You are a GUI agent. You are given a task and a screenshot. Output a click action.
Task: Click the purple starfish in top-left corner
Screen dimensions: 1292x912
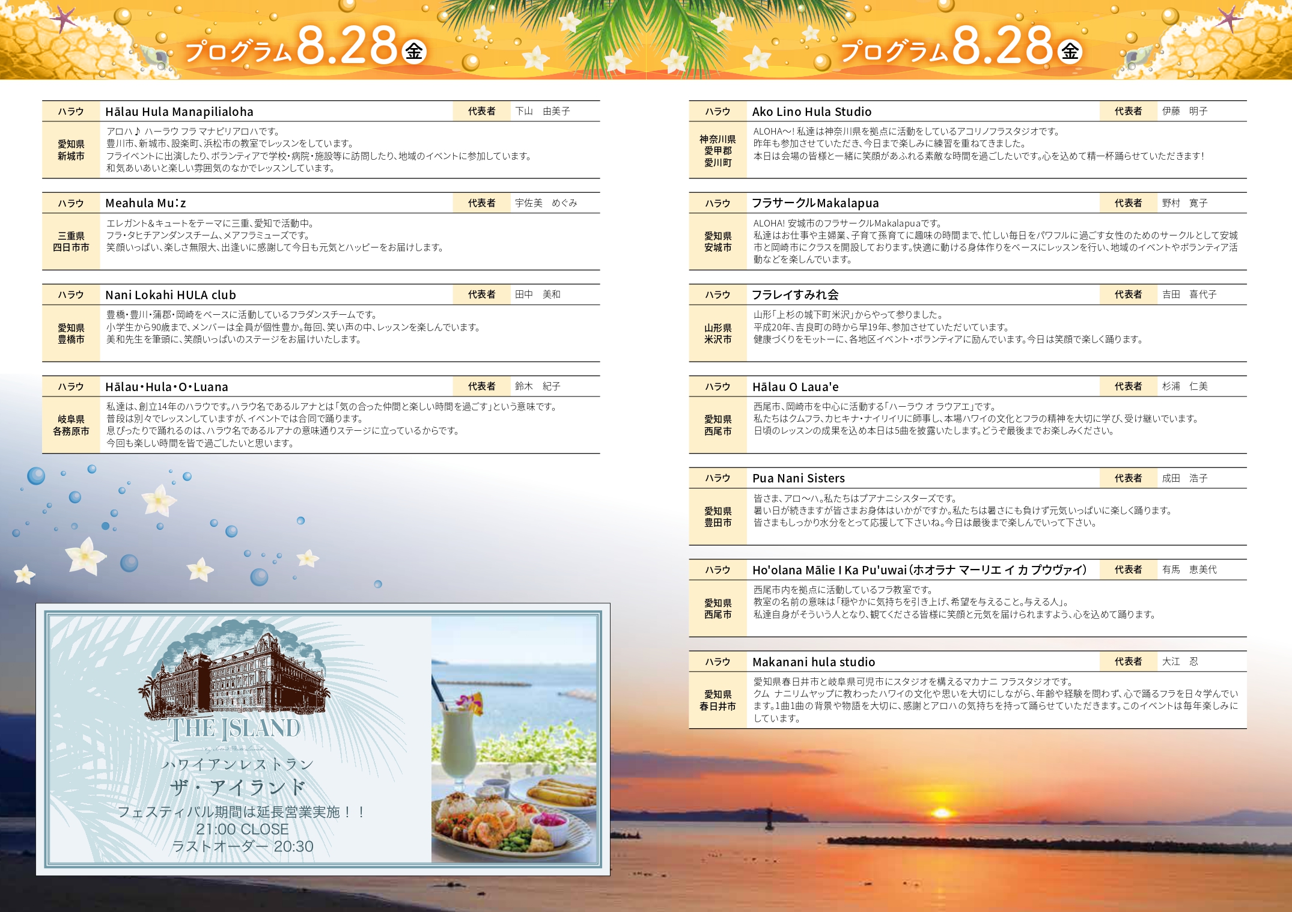click(x=63, y=19)
